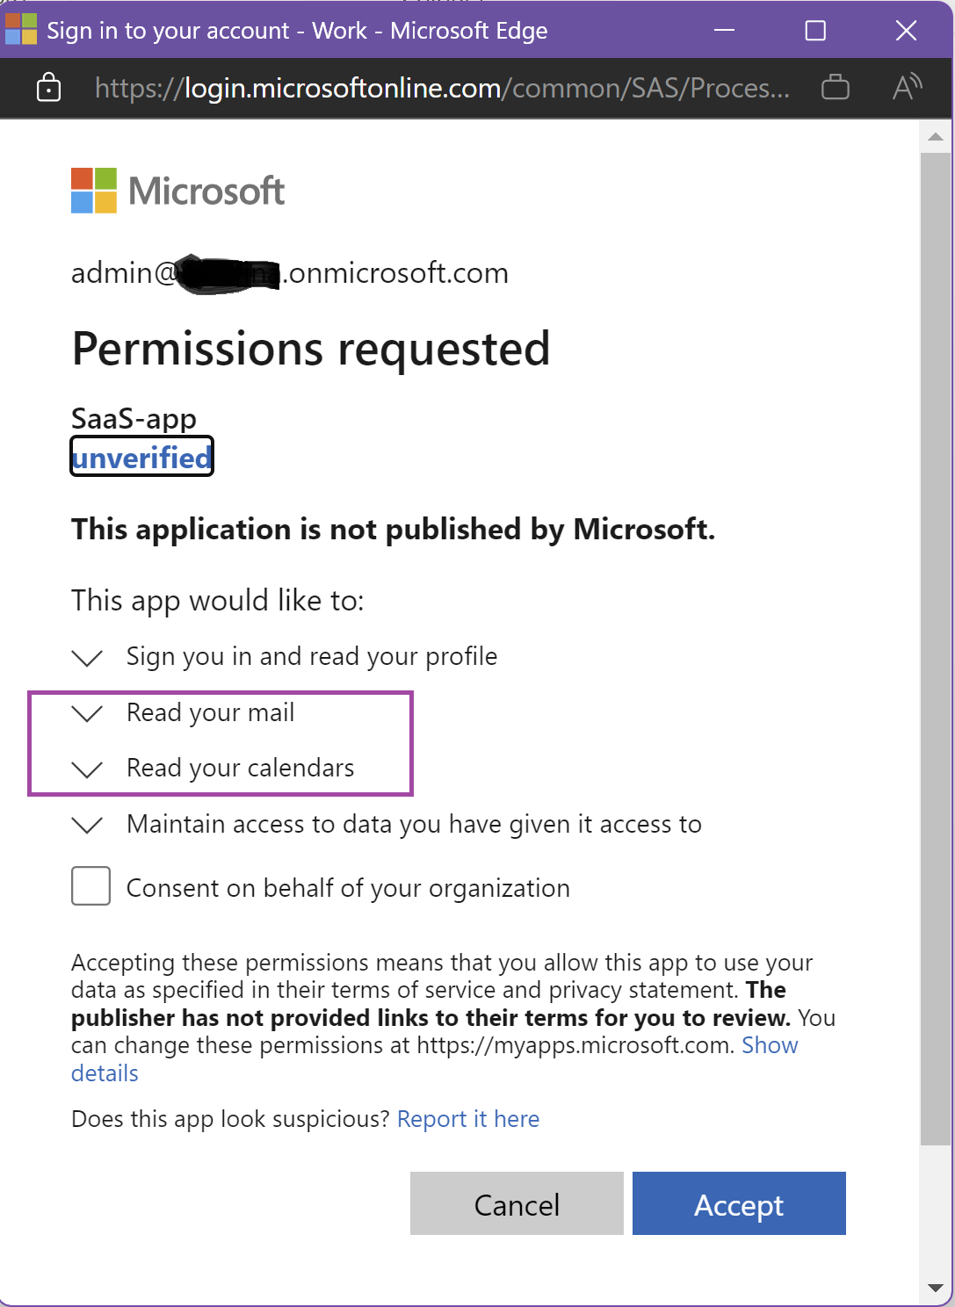Viewport: 955px width, 1307px height.
Task: Open the browser extensions briefcase icon
Action: [x=835, y=88]
